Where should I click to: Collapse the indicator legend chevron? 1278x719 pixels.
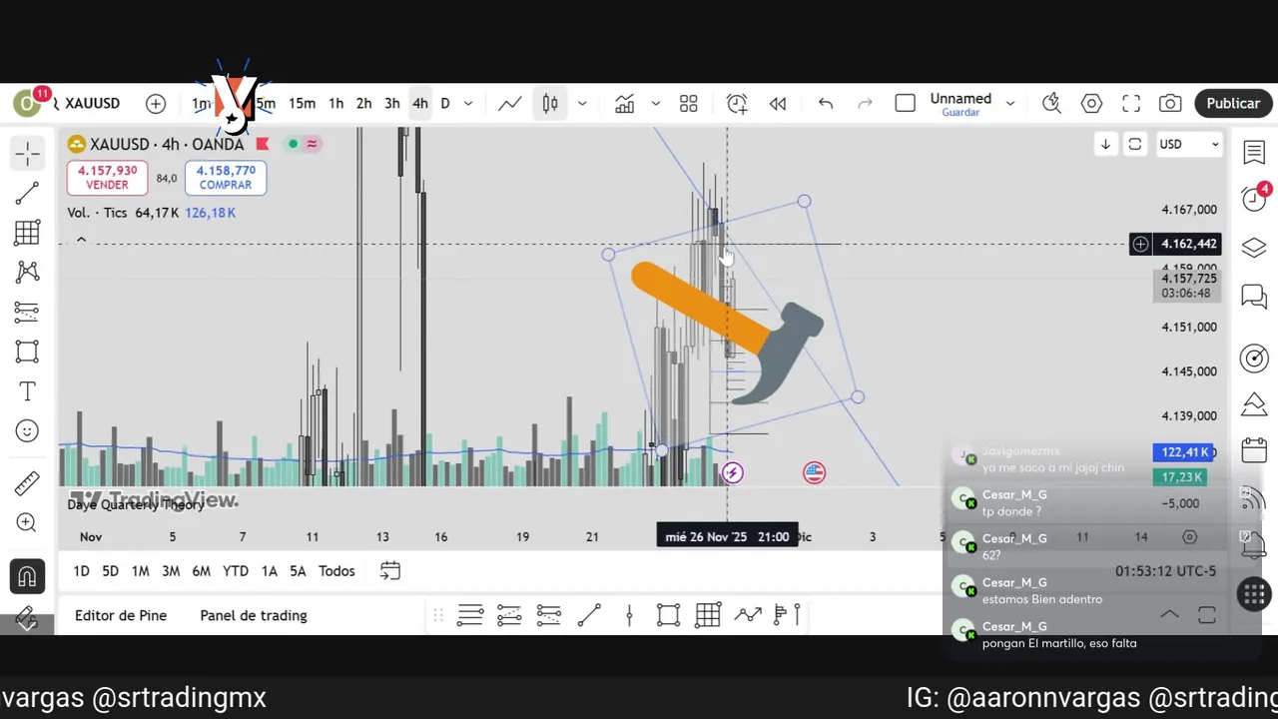[81, 240]
